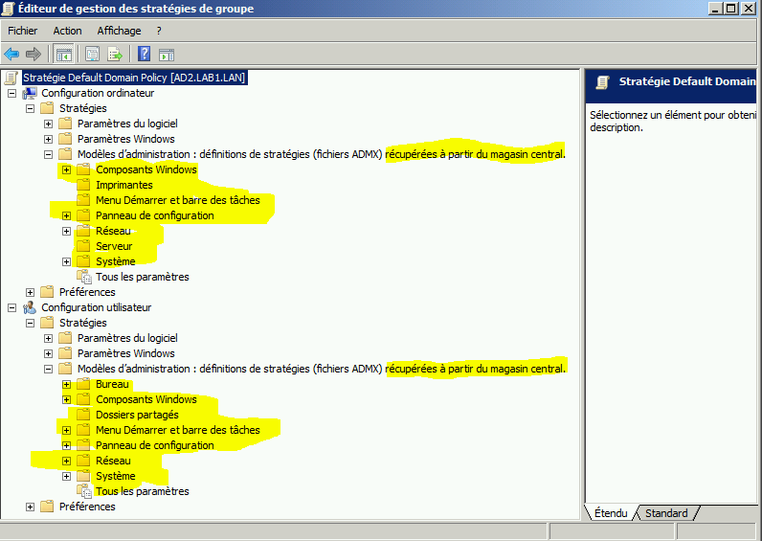Expand computer Panneau de configuration folder
Viewport: 762px width, 541px height.
pyautogui.click(x=67, y=215)
